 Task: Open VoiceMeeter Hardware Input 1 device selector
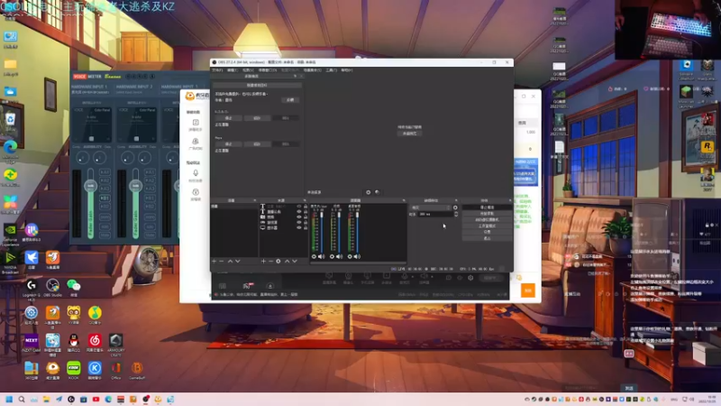pyautogui.click(x=90, y=93)
